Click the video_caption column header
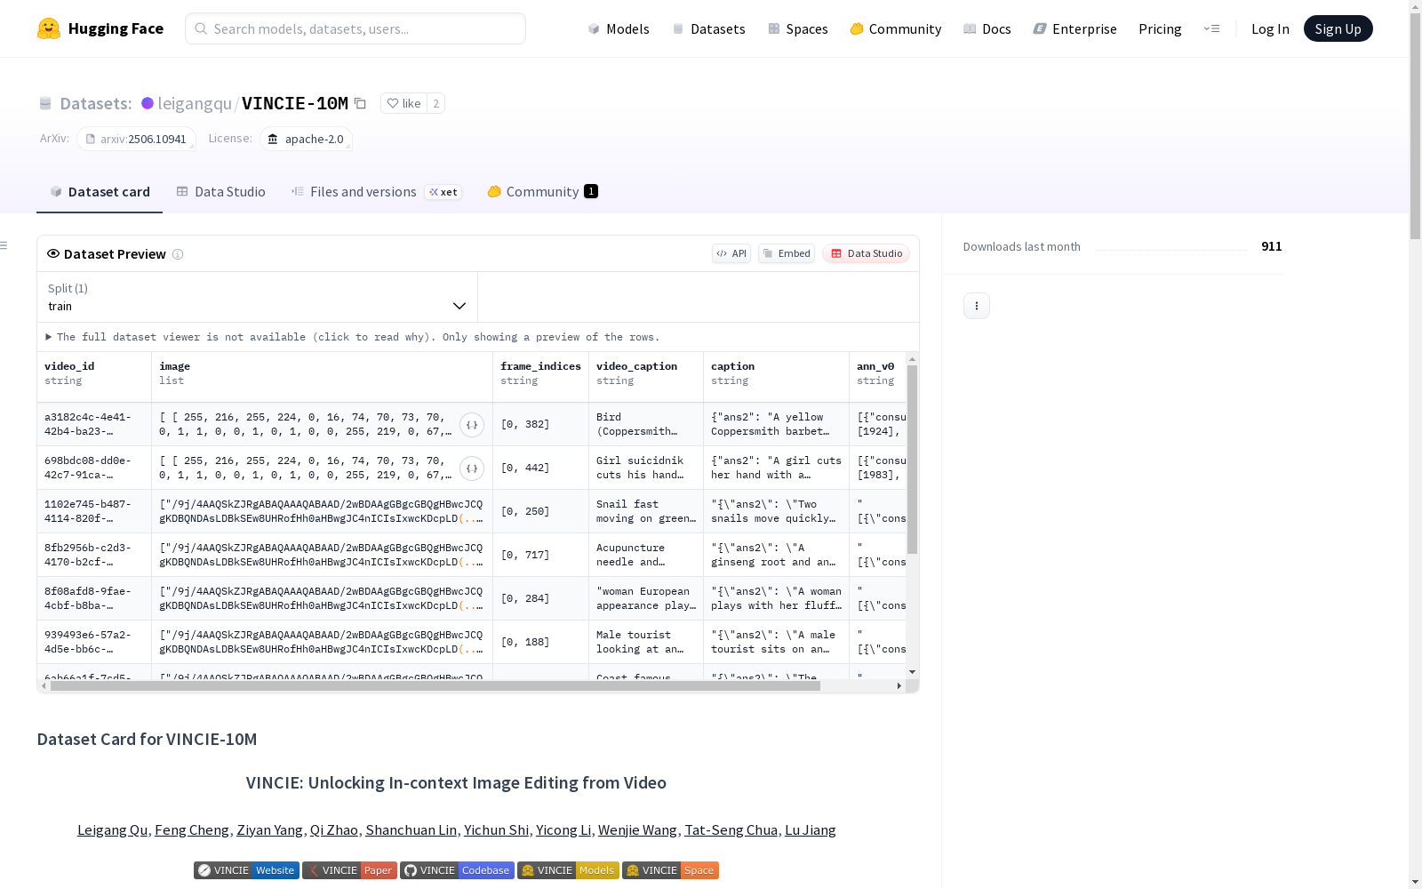The width and height of the screenshot is (1422, 889). click(x=646, y=377)
